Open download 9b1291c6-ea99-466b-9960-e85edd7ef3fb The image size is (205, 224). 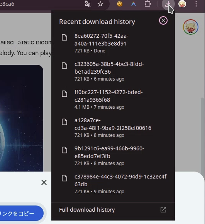pyautogui.click(x=113, y=156)
